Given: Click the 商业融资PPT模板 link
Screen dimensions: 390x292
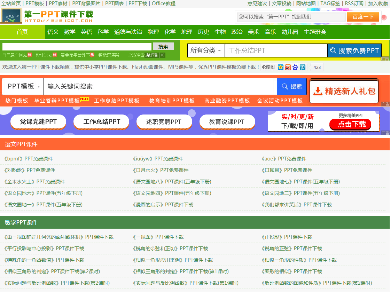Looking at the screenshot, I should coord(227,101).
